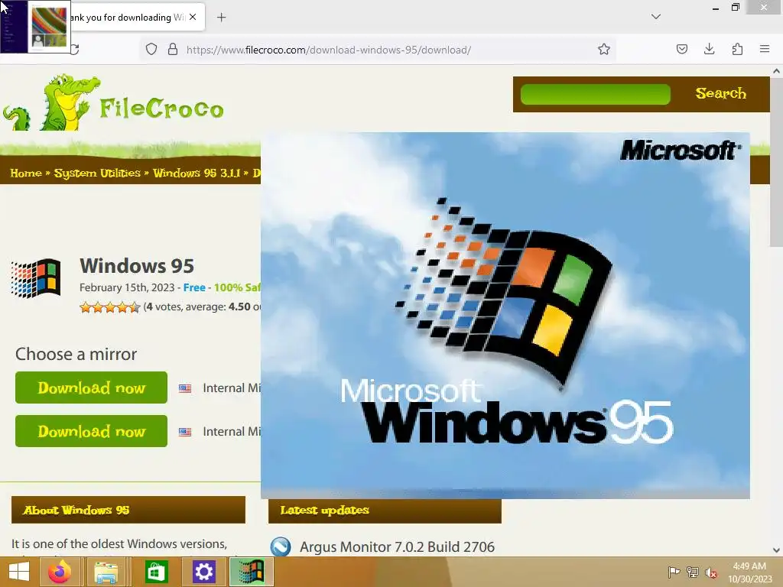Click the second mirror US flag icon

185,432
